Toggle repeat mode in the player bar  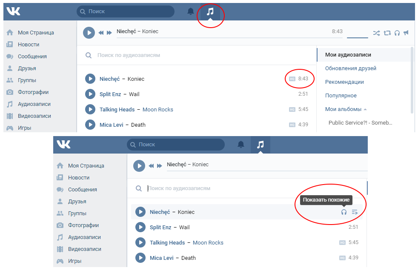pyautogui.click(x=387, y=33)
